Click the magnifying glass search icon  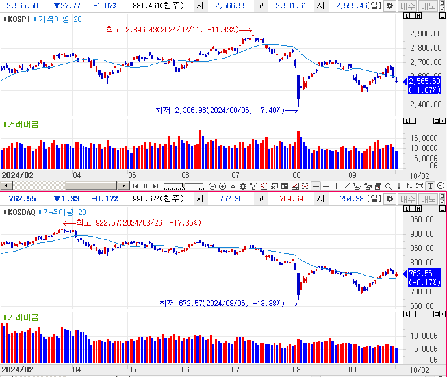pos(389,187)
